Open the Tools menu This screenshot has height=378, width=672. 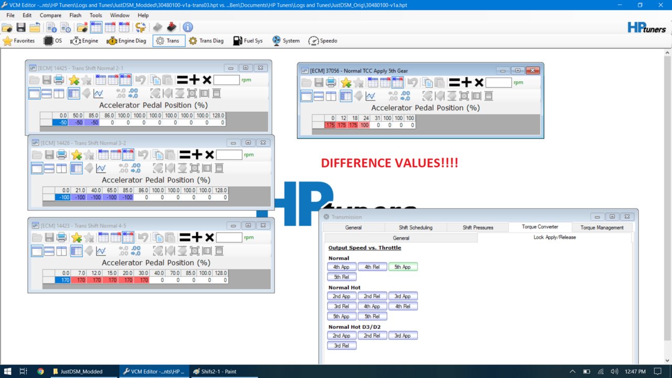[96, 15]
